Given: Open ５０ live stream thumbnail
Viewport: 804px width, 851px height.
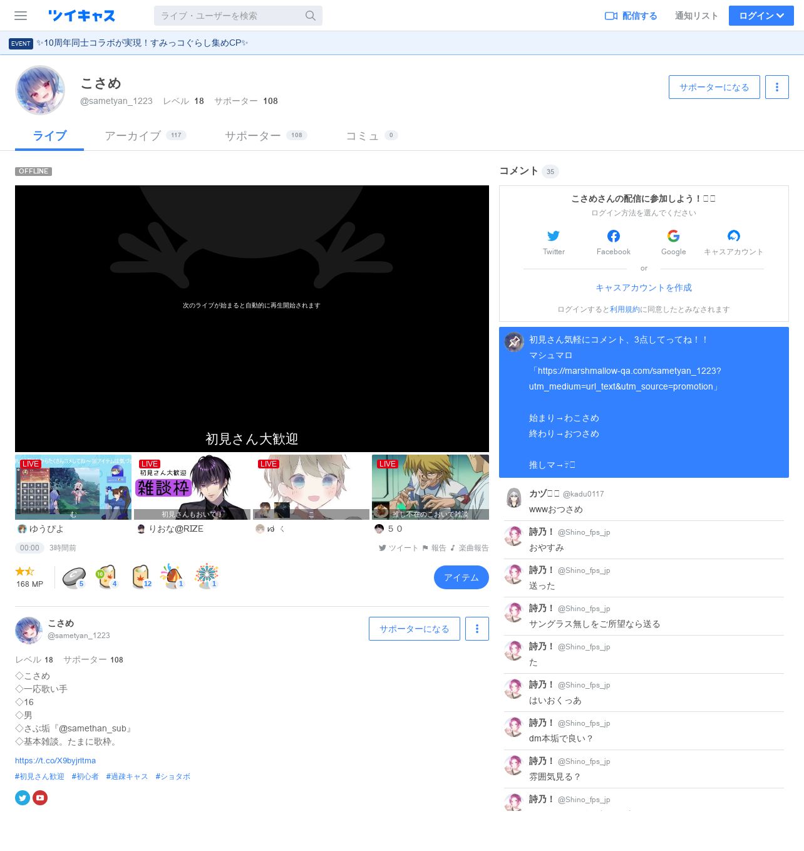Looking at the screenshot, I should 430,487.
